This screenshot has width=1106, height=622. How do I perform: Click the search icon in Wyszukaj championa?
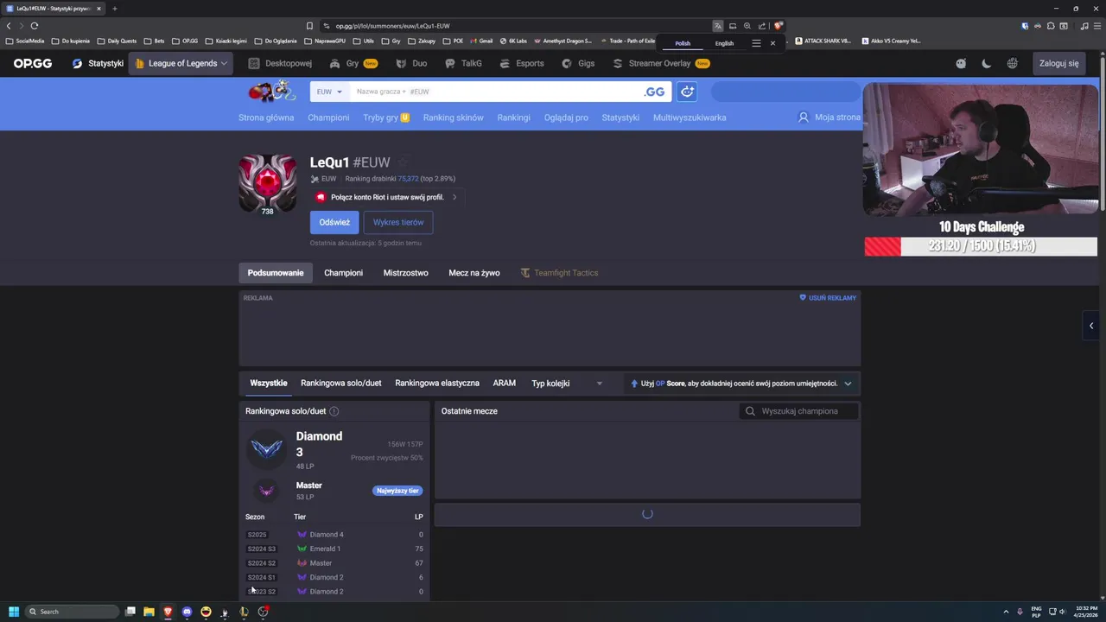coord(750,411)
